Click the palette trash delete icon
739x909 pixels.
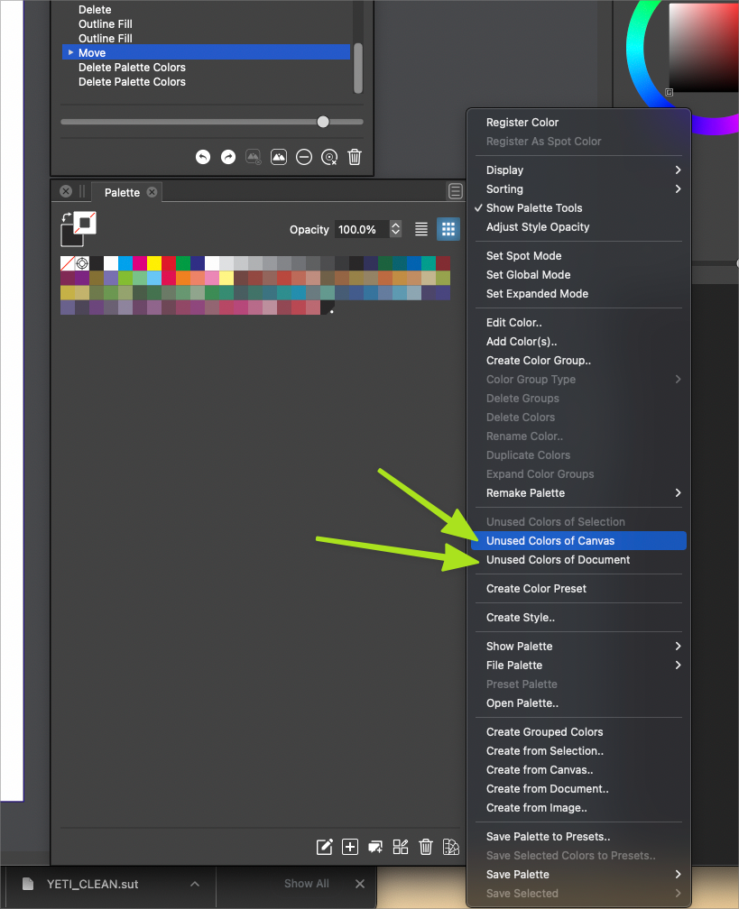(426, 847)
